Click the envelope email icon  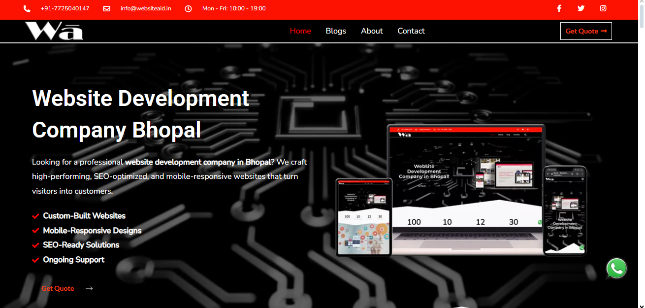click(x=107, y=9)
